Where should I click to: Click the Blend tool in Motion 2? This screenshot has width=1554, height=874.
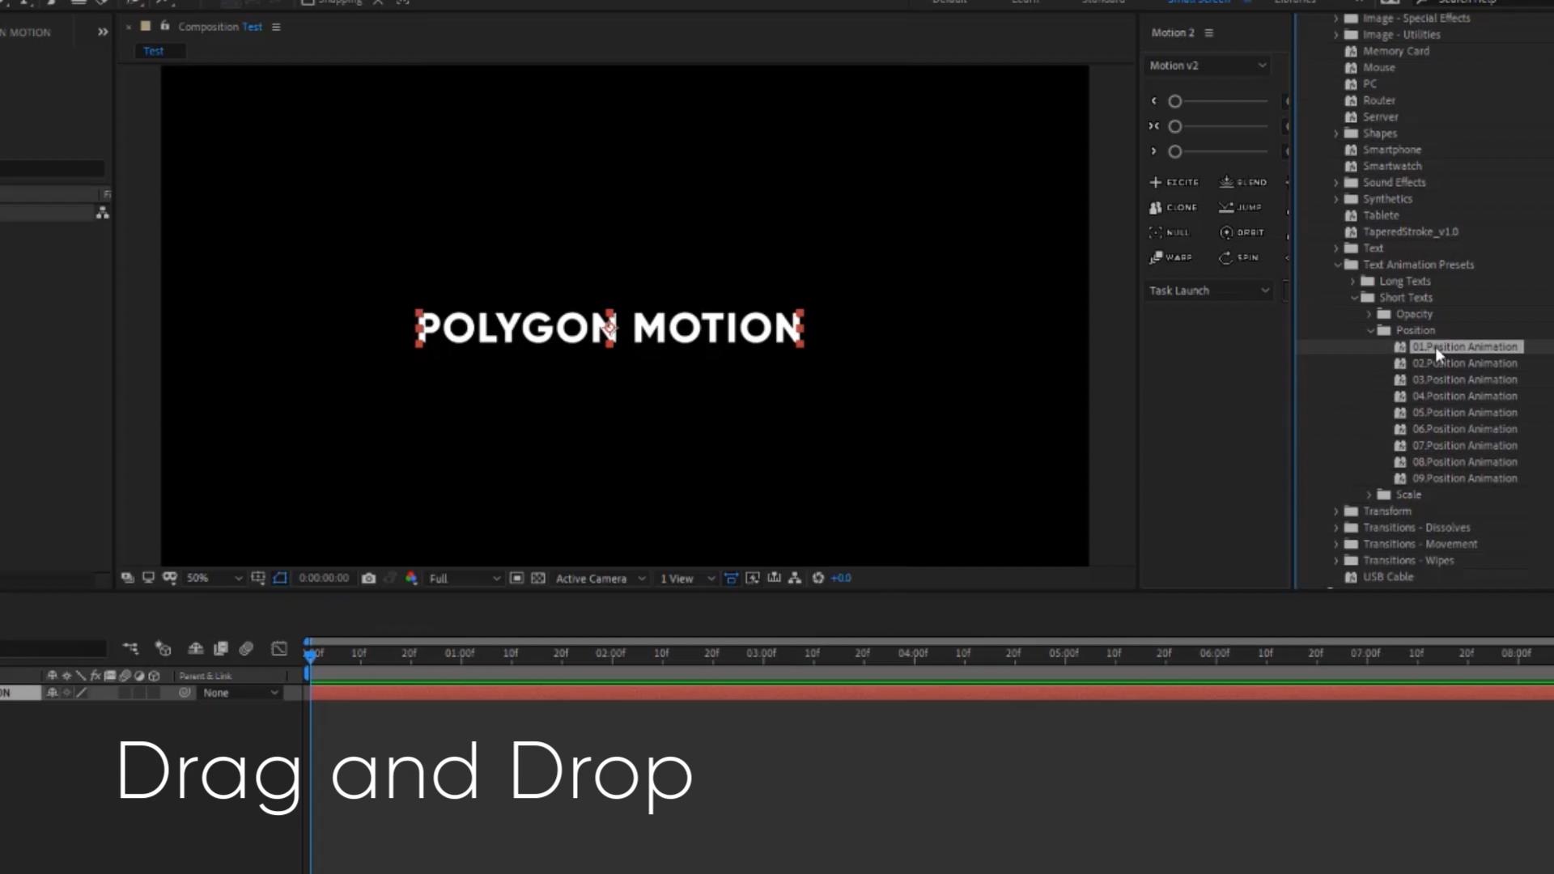(1243, 182)
